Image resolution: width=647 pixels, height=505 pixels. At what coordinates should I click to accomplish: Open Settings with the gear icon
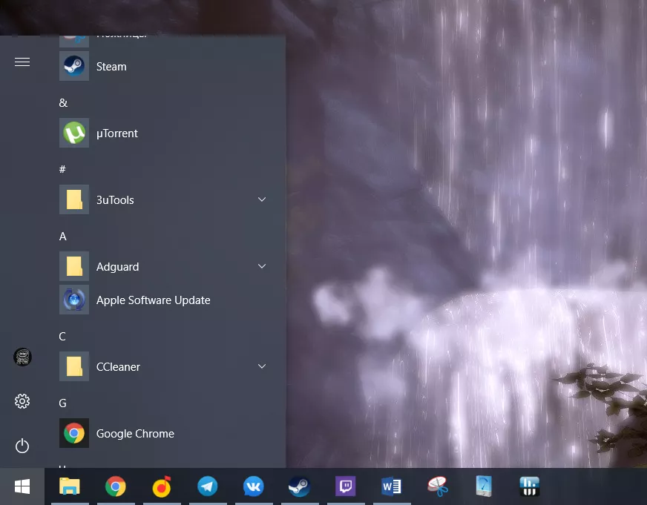coord(22,401)
